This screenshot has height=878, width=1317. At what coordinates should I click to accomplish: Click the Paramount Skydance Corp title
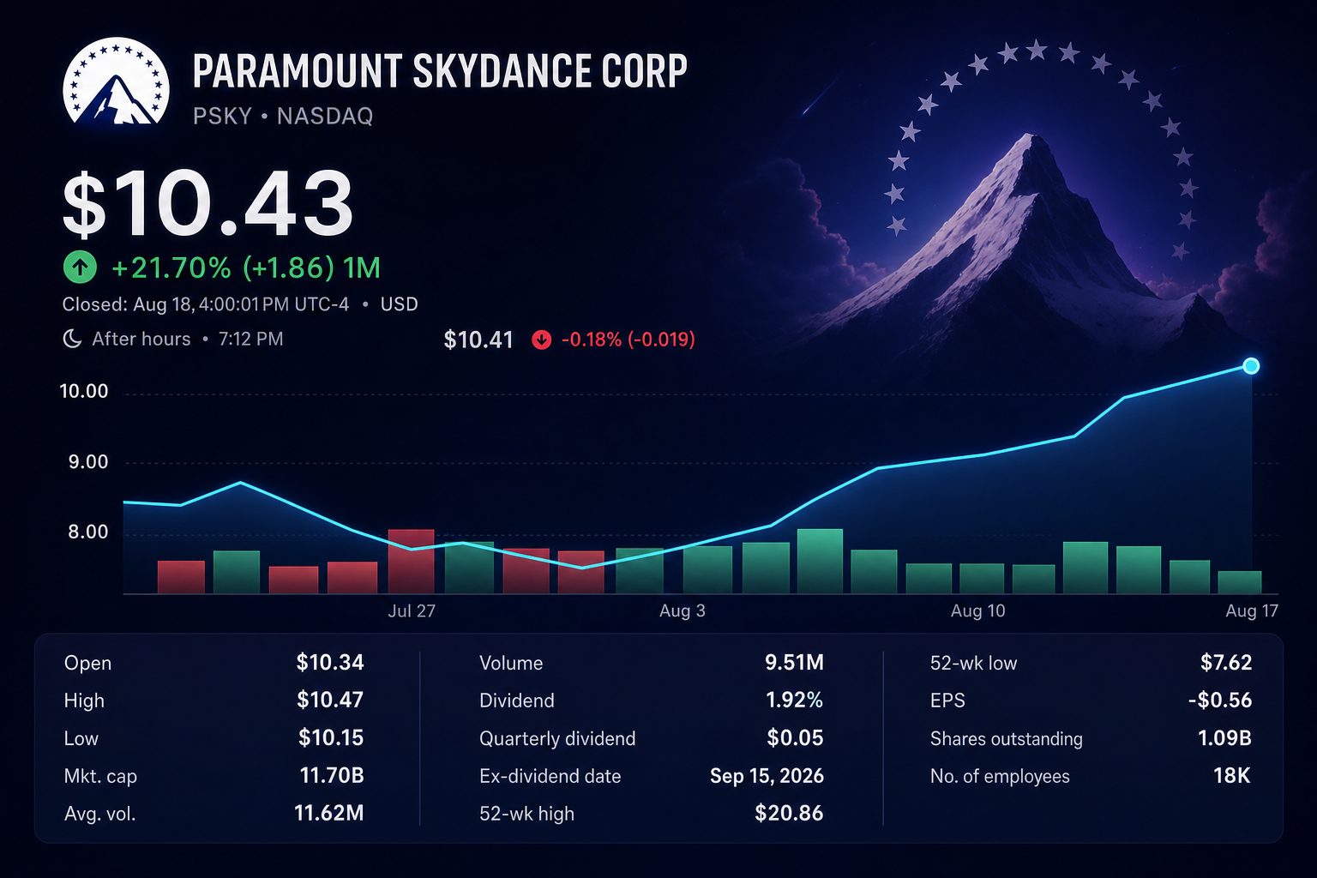[440, 71]
